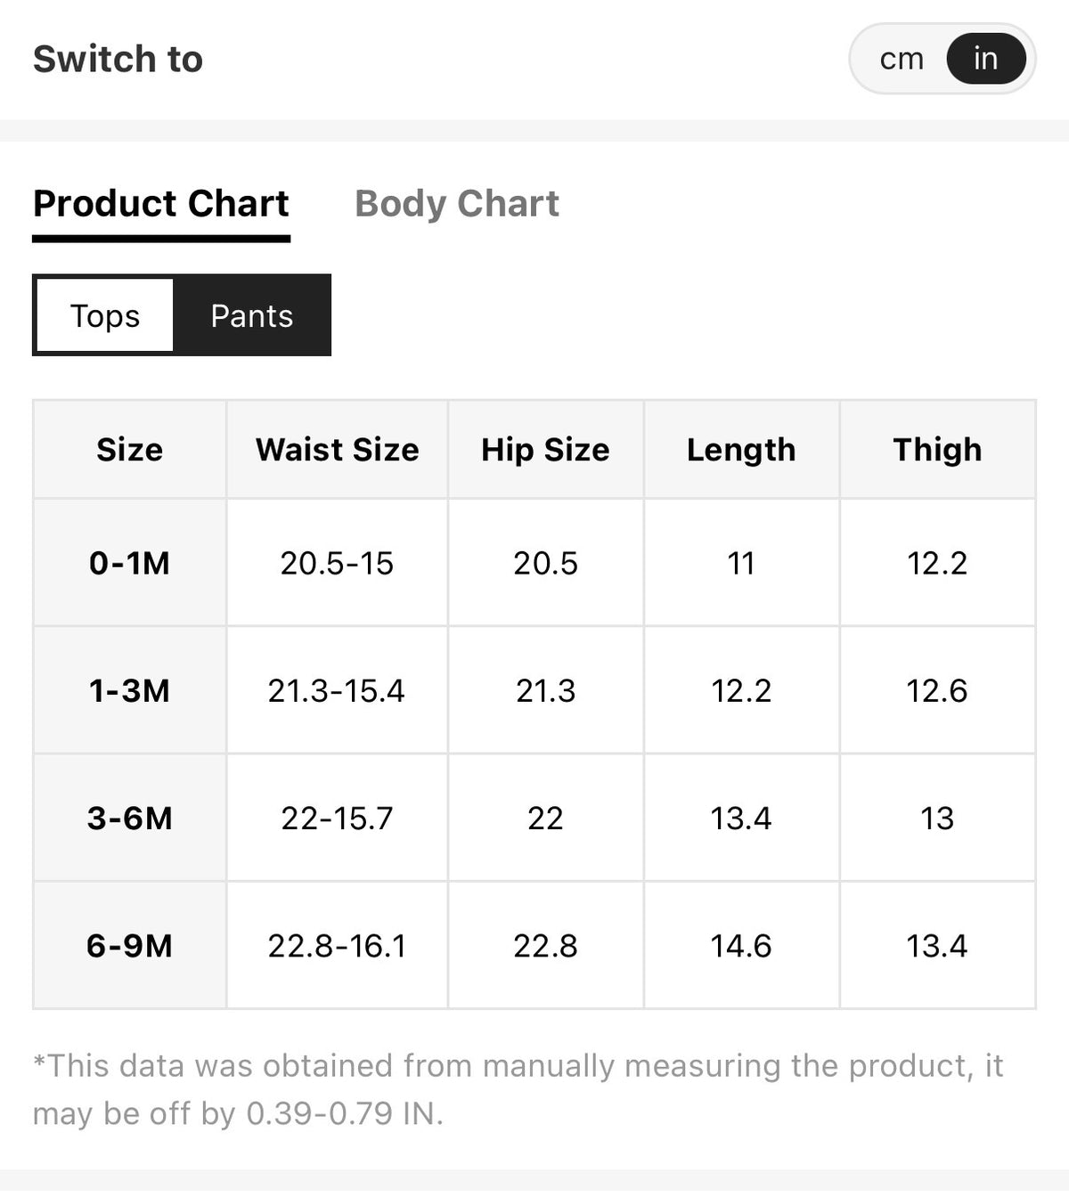The height and width of the screenshot is (1197, 1069).
Task: Switch to the Body Chart tab
Action: (x=457, y=204)
